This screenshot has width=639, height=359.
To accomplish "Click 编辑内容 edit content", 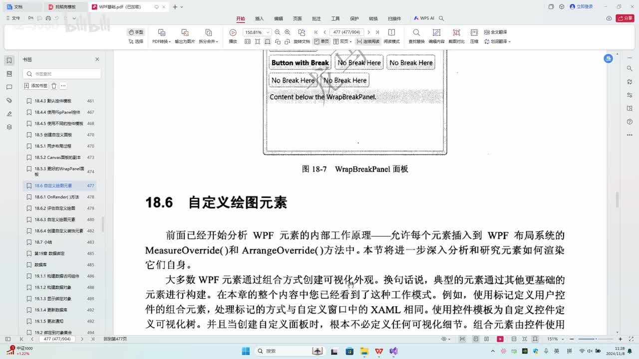I will (x=436, y=36).
